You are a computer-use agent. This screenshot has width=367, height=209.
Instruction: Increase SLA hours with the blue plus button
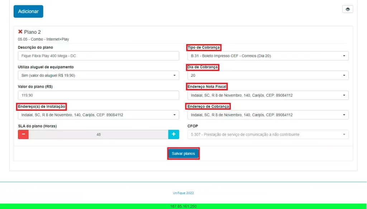174,134
